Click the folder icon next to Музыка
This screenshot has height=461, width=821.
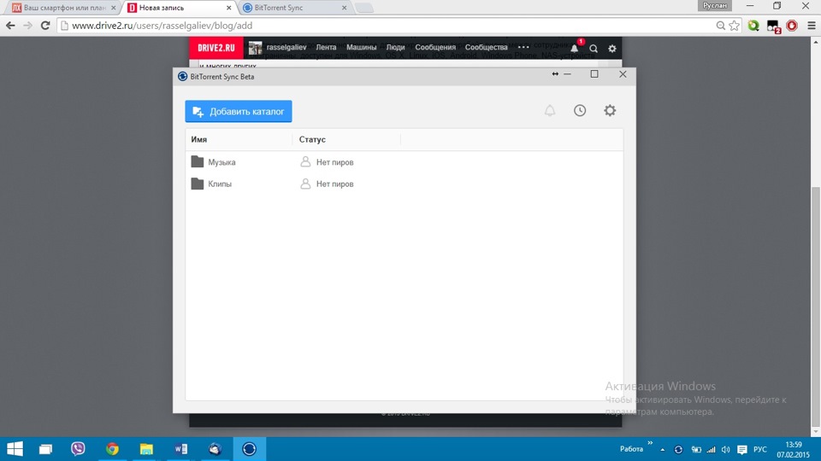198,161
